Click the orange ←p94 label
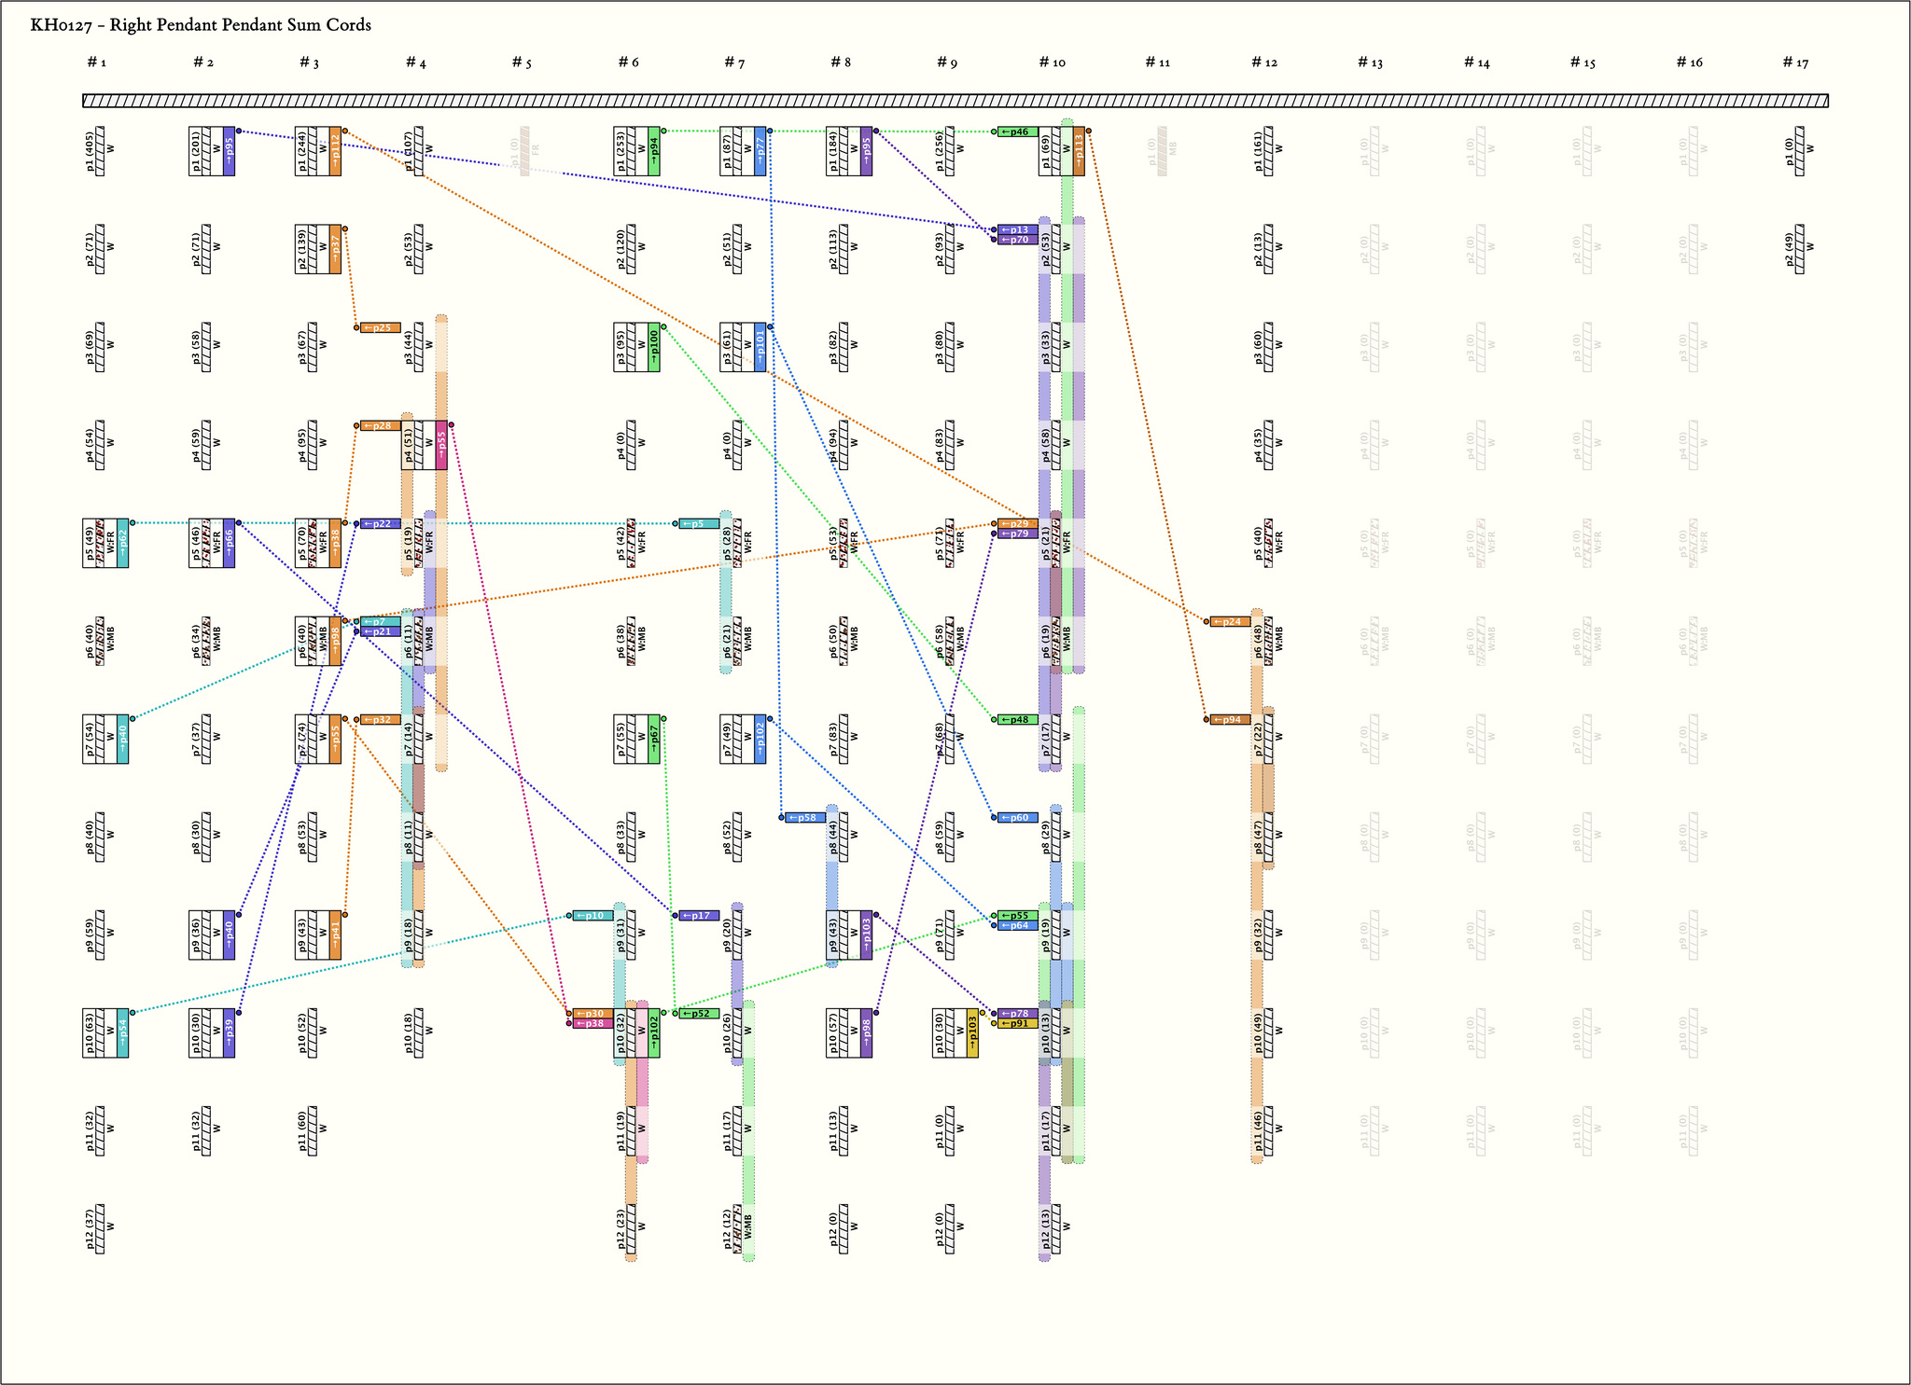This screenshot has width=1911, height=1385. [1230, 719]
